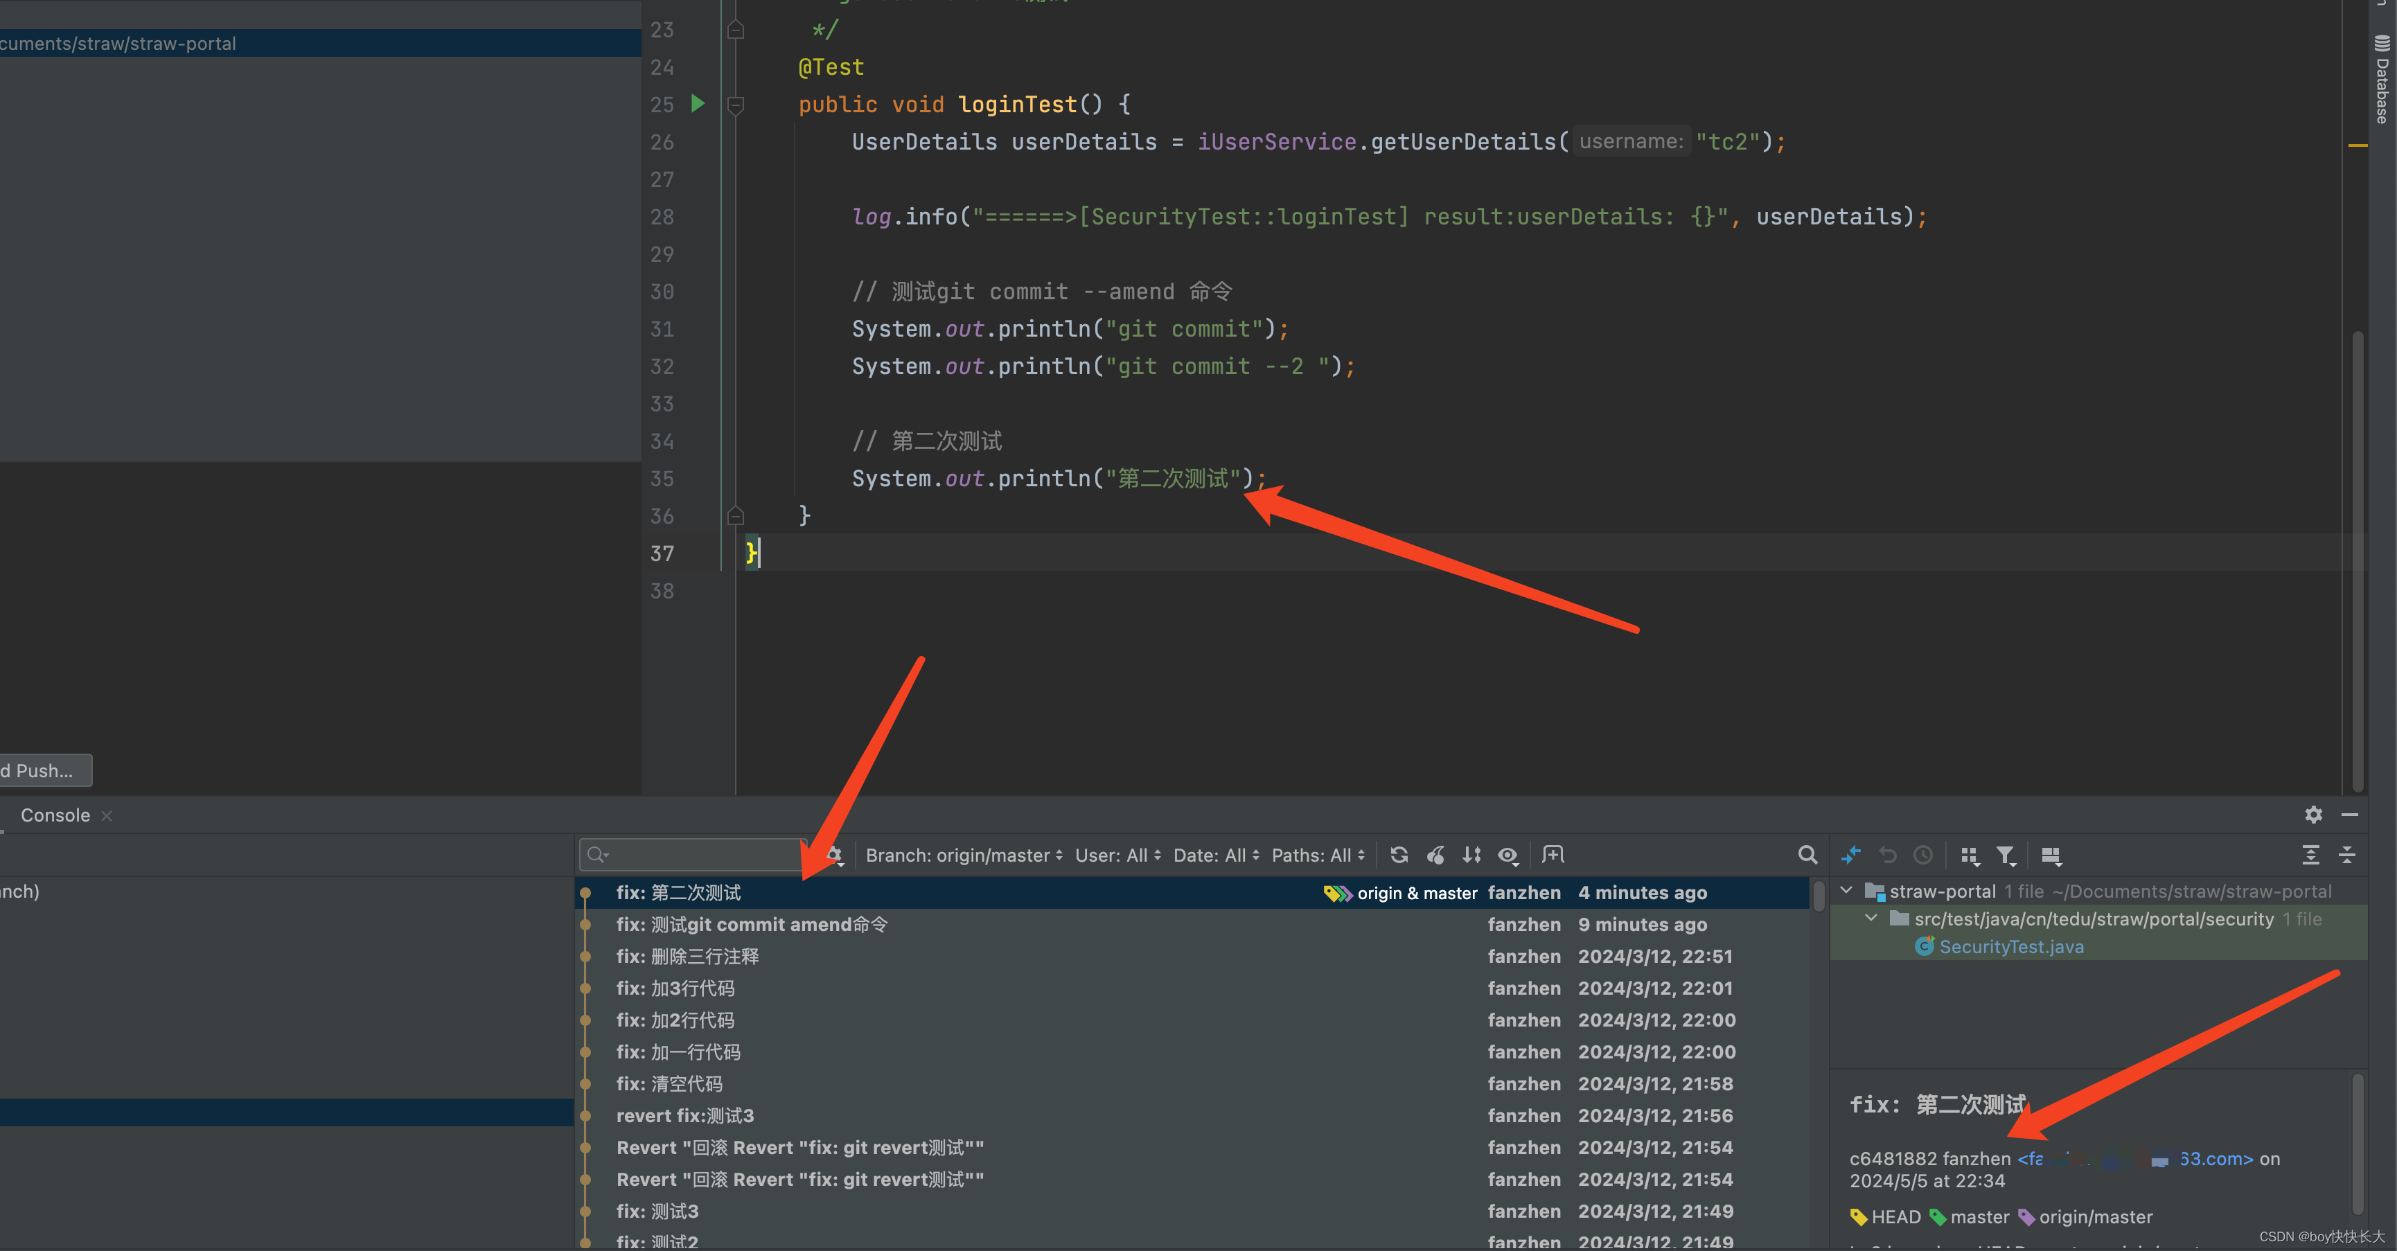Click the gear icon next to log search field
The image size is (2397, 1251).
835,855
